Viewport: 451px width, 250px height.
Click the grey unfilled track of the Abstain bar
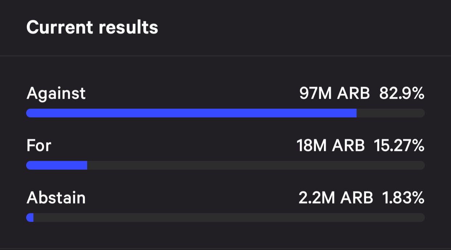coord(229,218)
